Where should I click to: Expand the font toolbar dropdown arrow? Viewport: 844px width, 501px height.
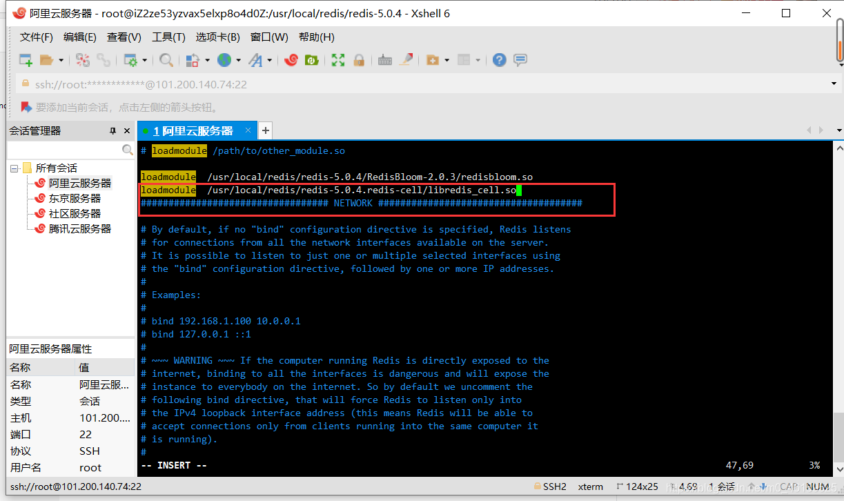coord(269,60)
